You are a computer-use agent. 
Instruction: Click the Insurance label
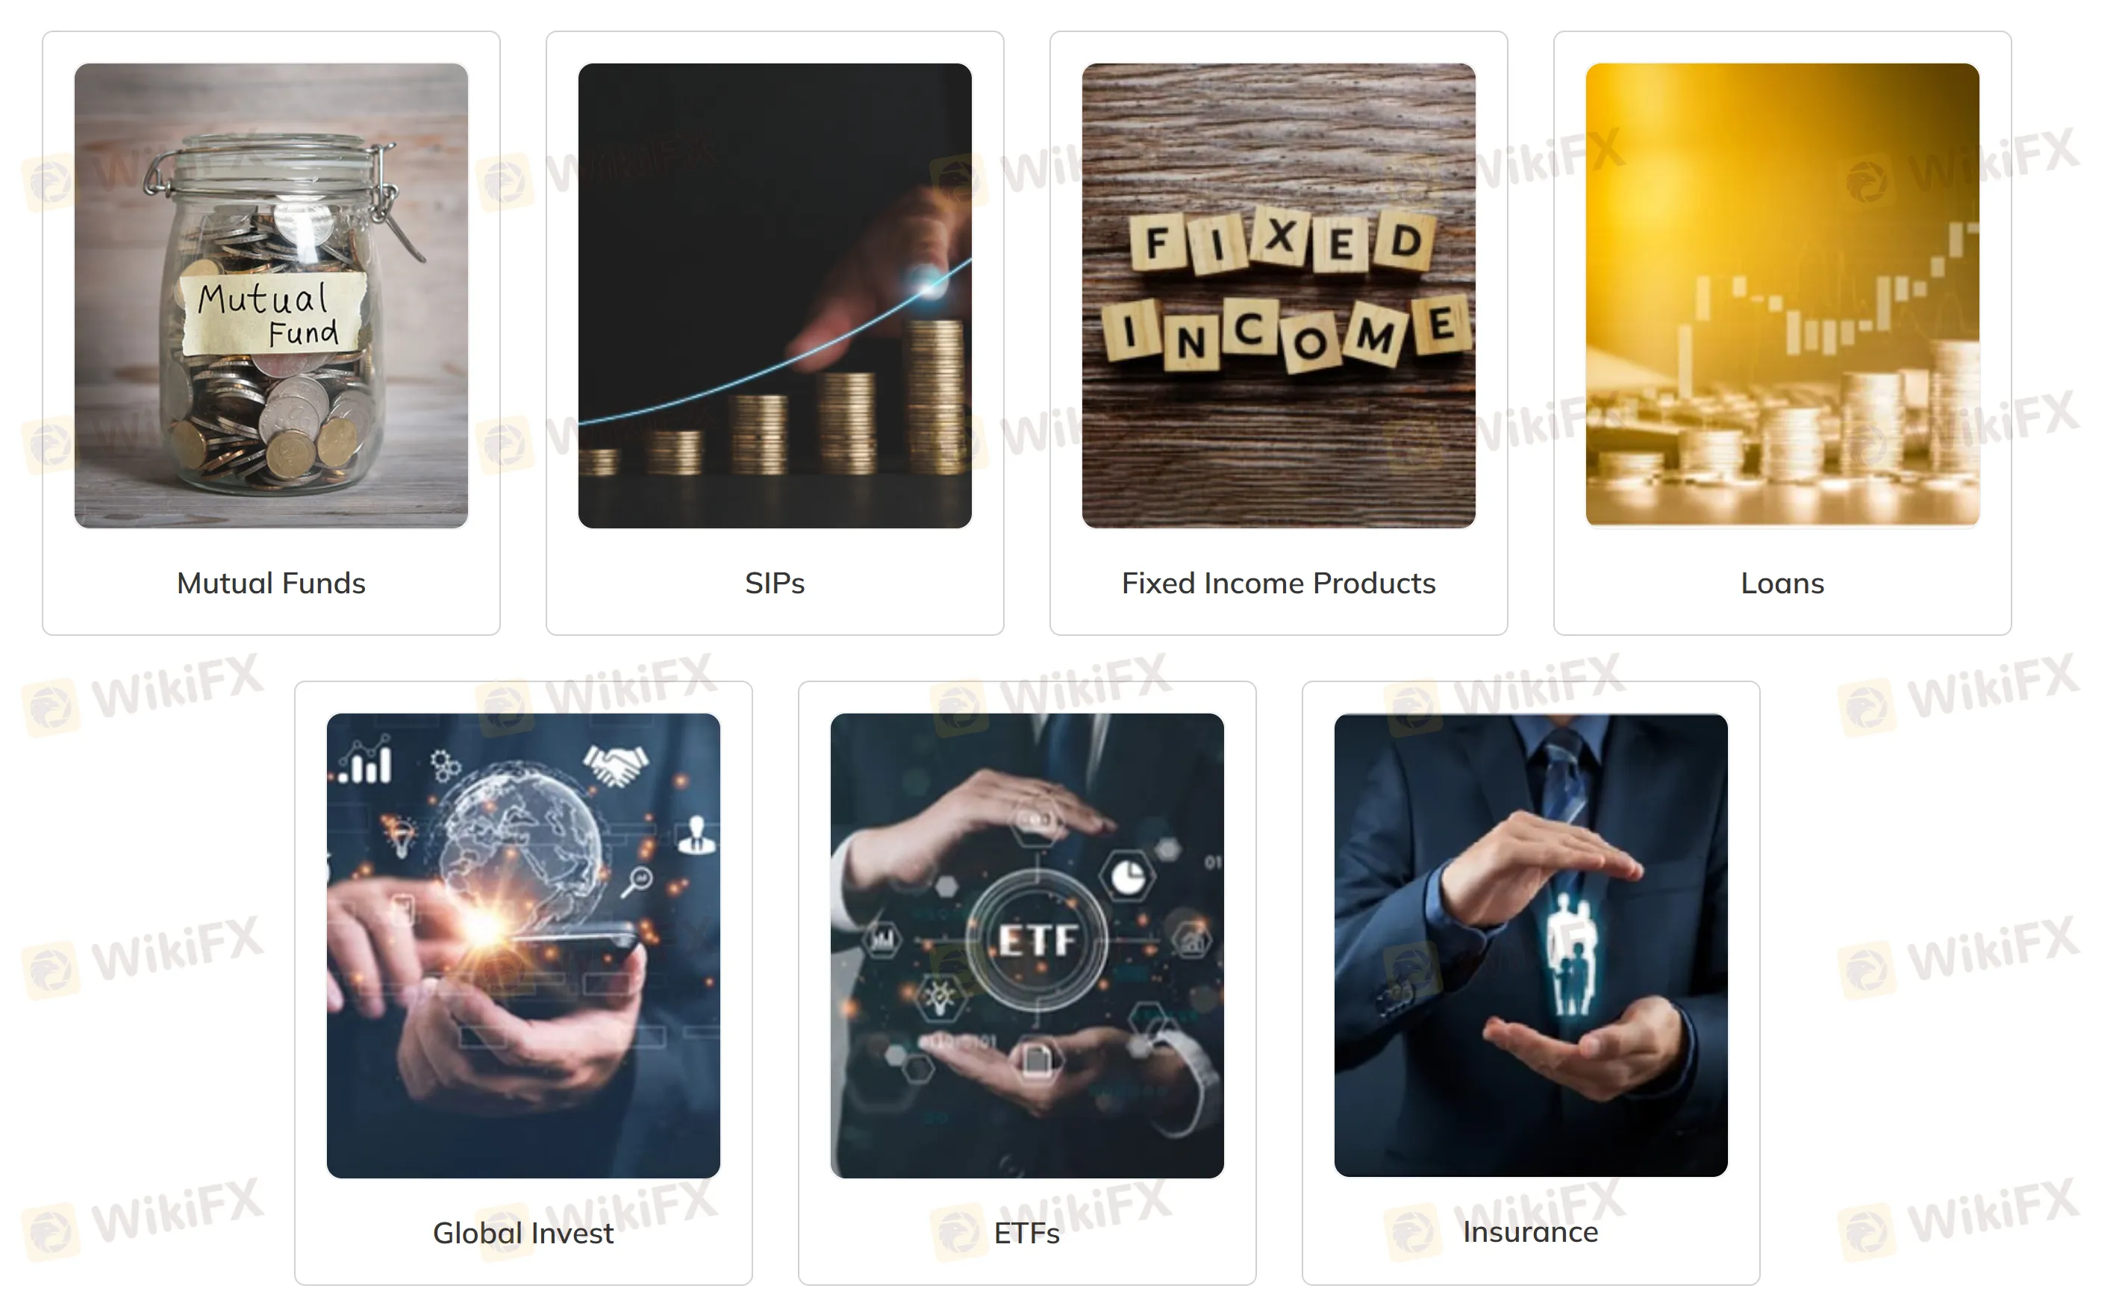[1531, 1232]
